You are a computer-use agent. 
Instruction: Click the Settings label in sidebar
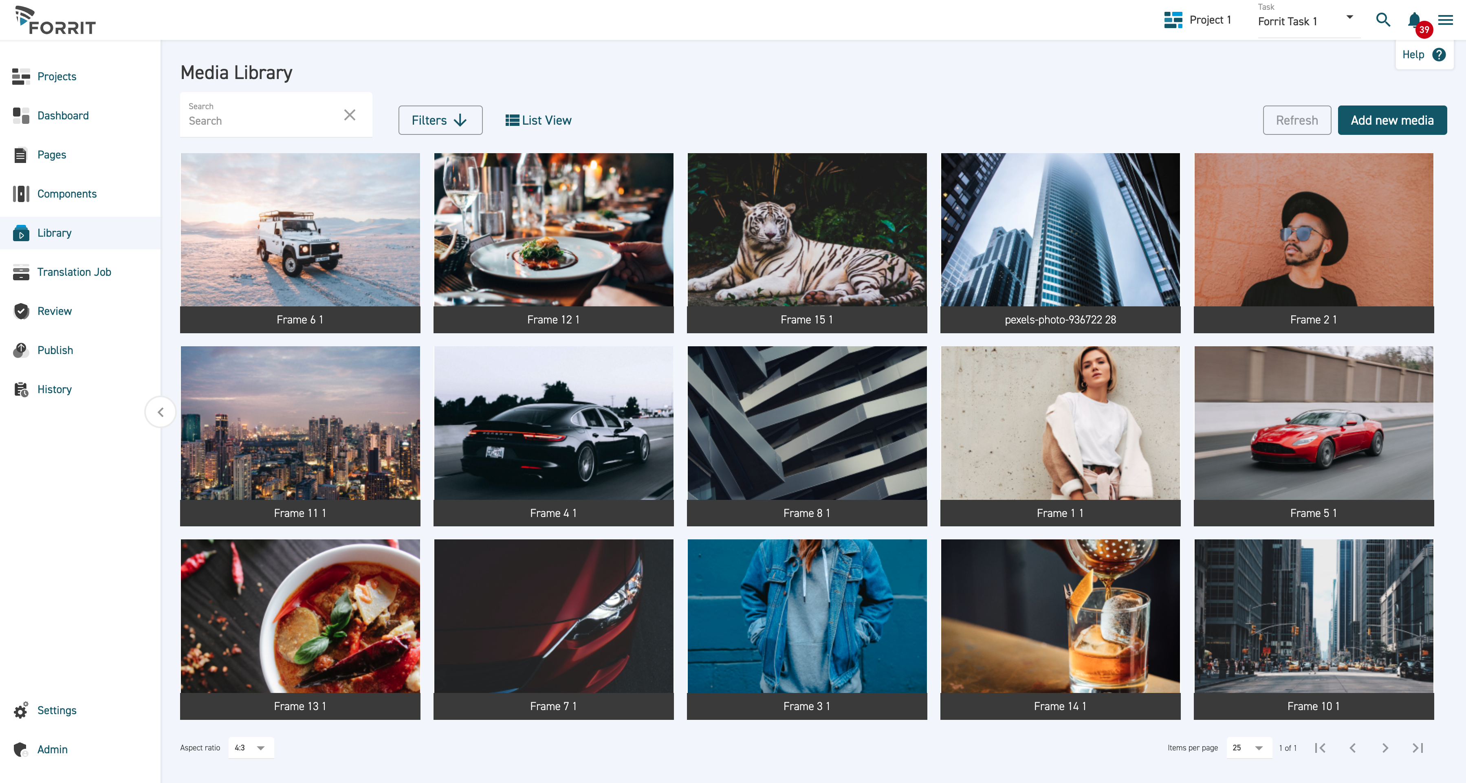coord(57,710)
